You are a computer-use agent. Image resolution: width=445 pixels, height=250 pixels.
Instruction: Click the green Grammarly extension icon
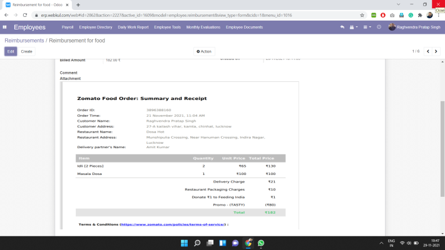[411, 15]
